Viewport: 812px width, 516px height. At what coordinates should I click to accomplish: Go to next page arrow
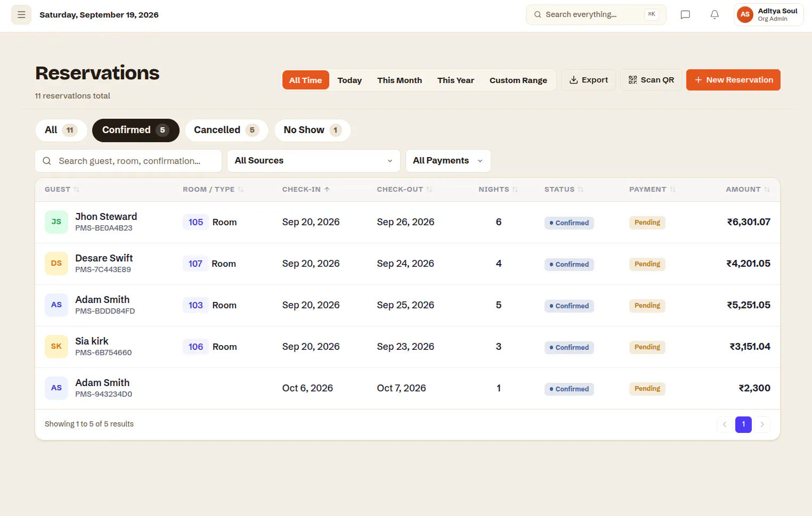[x=762, y=424]
